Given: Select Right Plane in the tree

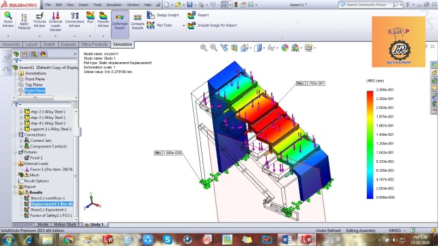Looking at the screenshot, I should pos(35,91).
